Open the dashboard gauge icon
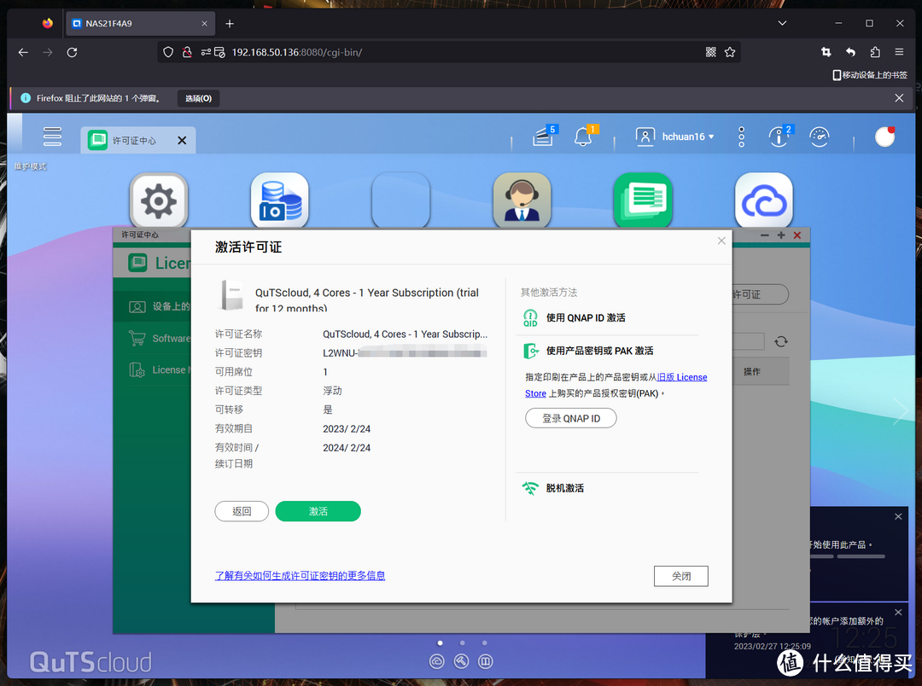The height and width of the screenshot is (686, 922). tap(819, 137)
